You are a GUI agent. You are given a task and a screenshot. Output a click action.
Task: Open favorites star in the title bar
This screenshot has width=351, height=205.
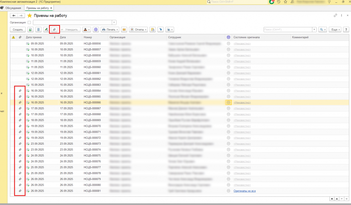[286, 2]
